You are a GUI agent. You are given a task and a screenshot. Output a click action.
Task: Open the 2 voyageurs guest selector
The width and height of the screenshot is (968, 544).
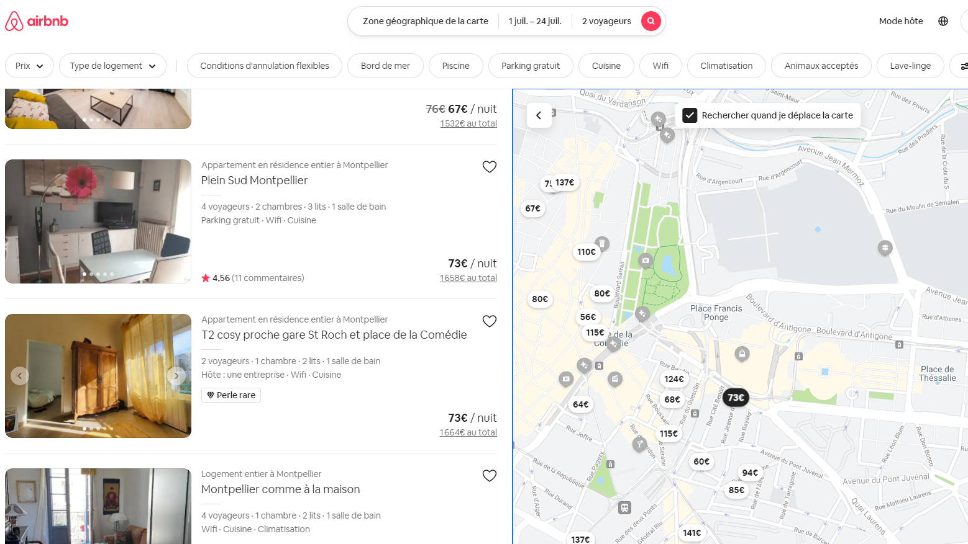[x=606, y=21]
